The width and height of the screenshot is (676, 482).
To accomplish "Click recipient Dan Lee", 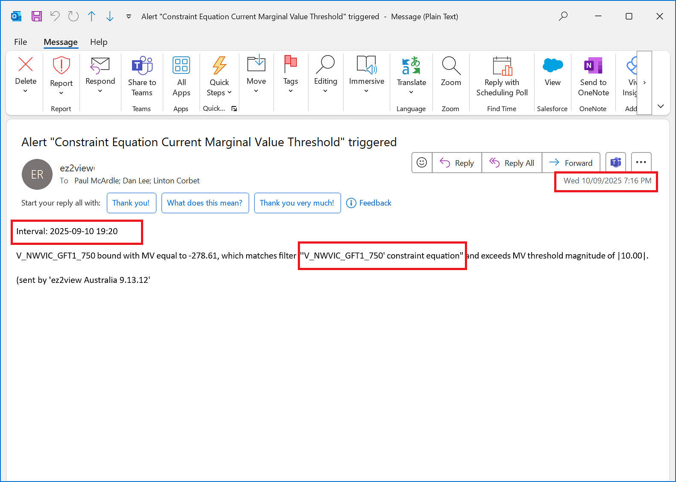I will [136, 181].
